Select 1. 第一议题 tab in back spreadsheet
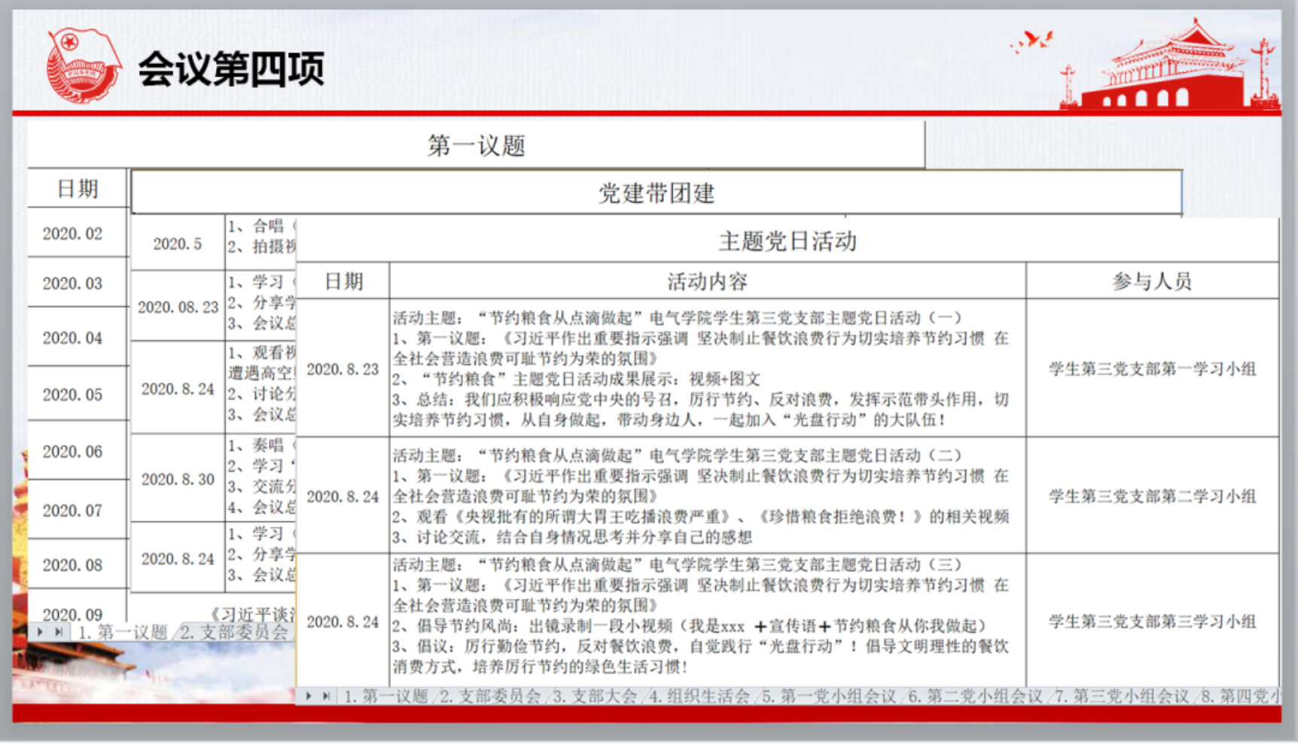The image size is (1298, 744). [123, 632]
